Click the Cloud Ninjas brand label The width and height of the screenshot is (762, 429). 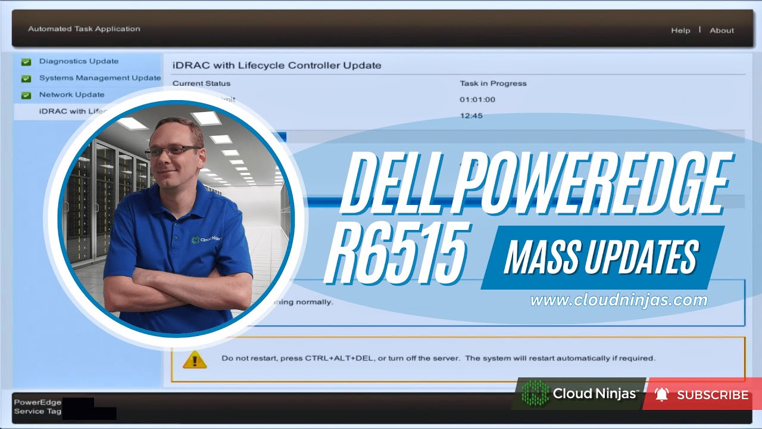[595, 394]
